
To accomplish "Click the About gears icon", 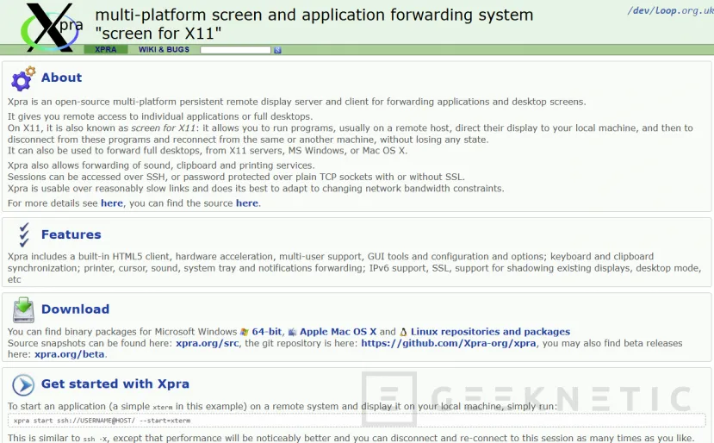I will tap(23, 78).
